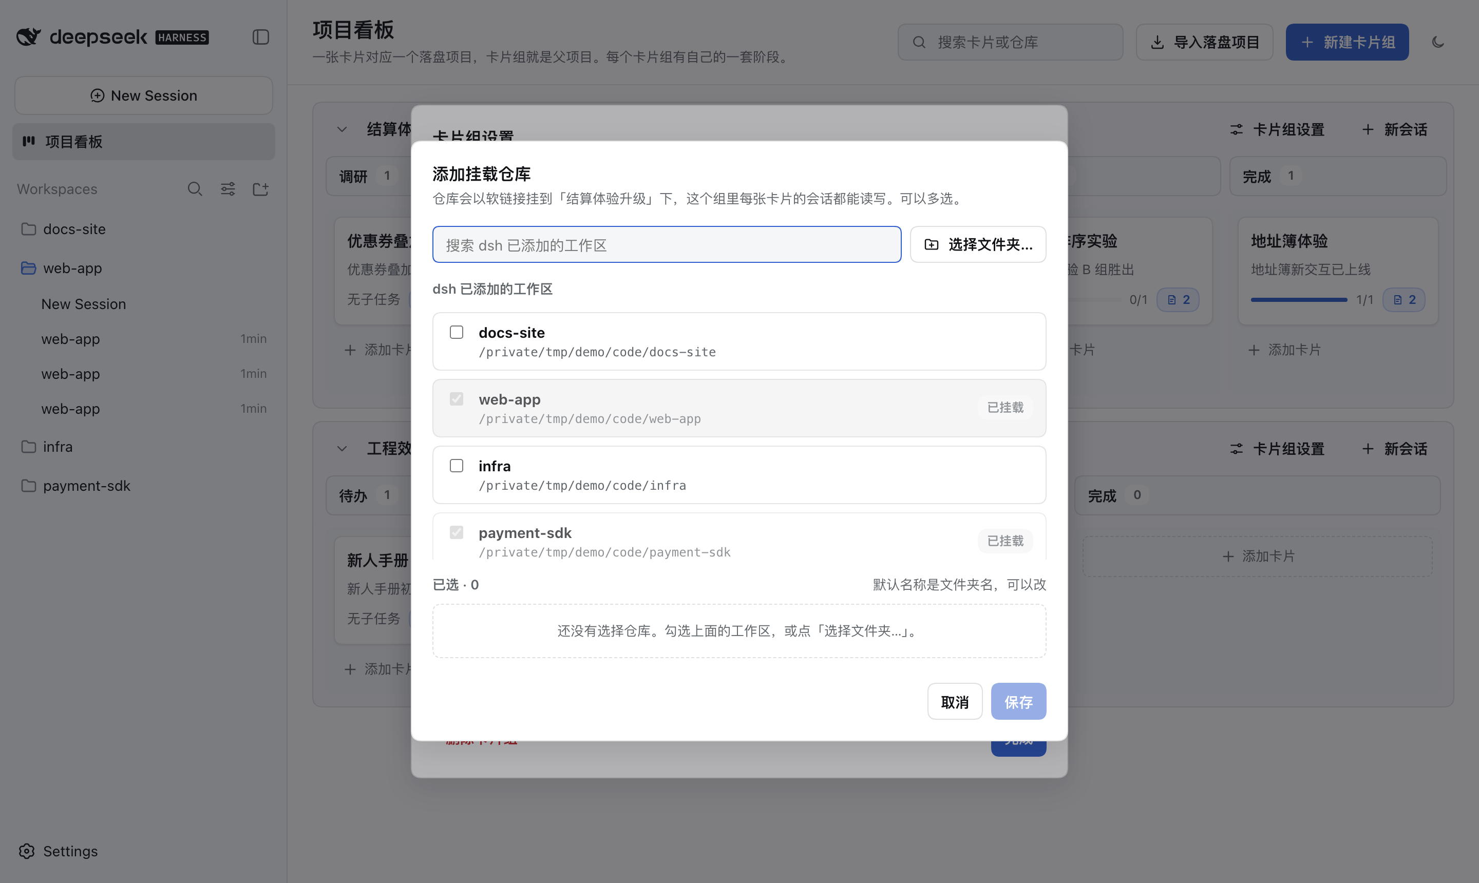Click the disabled payment-sdk checkbox
Screen dimensions: 1479x883
pos(457,532)
